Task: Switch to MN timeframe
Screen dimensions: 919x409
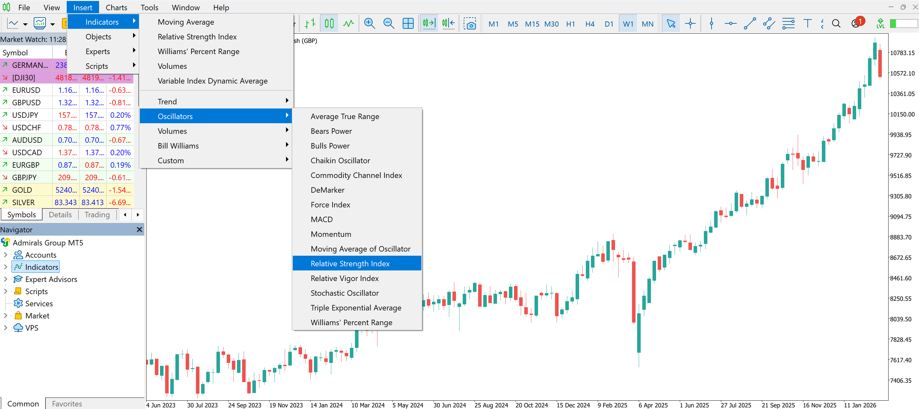Action: [647, 24]
